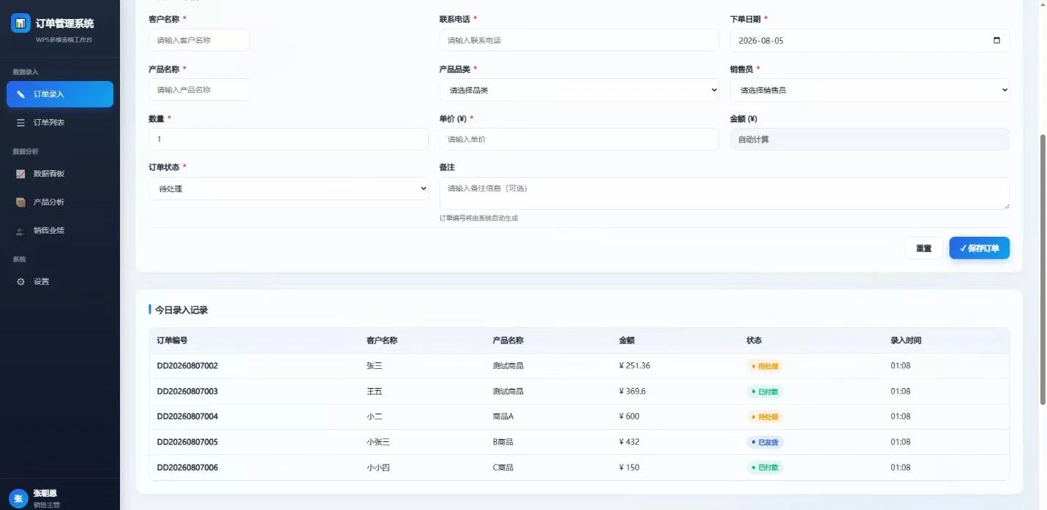This screenshot has width=1047, height=510.
Task: Click the 备注 textarea
Action: (x=724, y=193)
